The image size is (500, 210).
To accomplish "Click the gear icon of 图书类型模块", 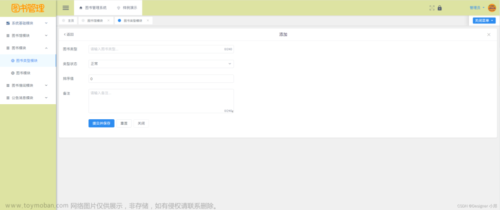I will pos(13,60).
